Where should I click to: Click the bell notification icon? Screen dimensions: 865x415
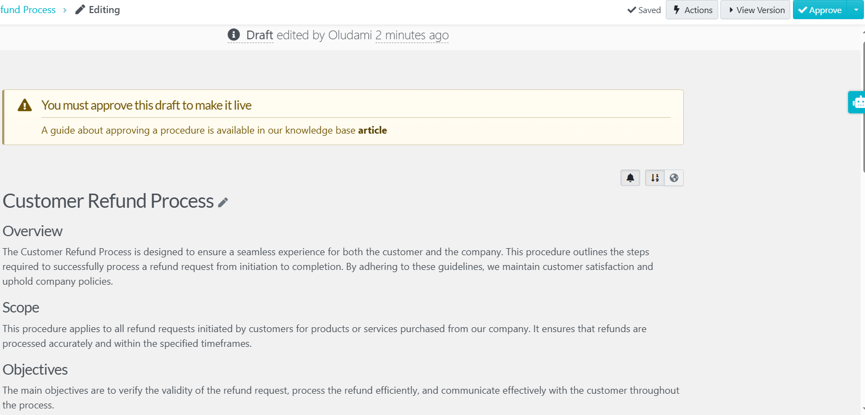630,178
